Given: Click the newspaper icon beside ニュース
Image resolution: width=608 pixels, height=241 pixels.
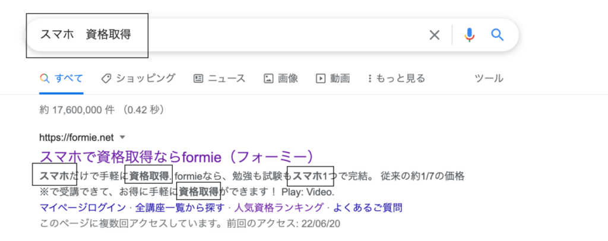Looking at the screenshot, I should tap(198, 78).
